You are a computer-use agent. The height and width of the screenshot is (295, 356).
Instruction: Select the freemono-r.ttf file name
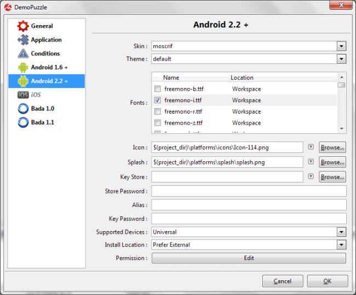click(183, 111)
